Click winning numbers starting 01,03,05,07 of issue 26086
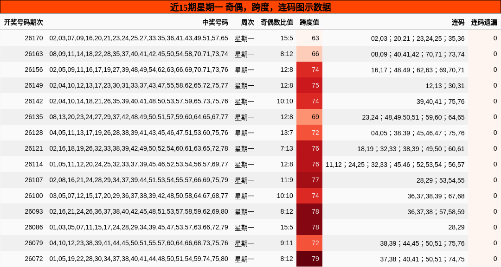This screenshot has height=267, width=501. coord(139,228)
